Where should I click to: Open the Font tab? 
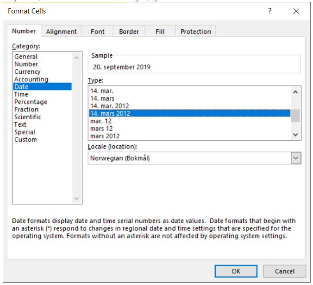pos(98,32)
